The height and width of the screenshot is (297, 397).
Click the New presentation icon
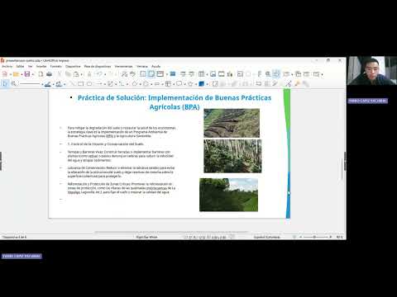[5, 74]
